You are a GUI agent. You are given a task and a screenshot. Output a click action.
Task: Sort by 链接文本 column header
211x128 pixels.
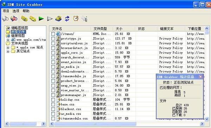coord(172,28)
